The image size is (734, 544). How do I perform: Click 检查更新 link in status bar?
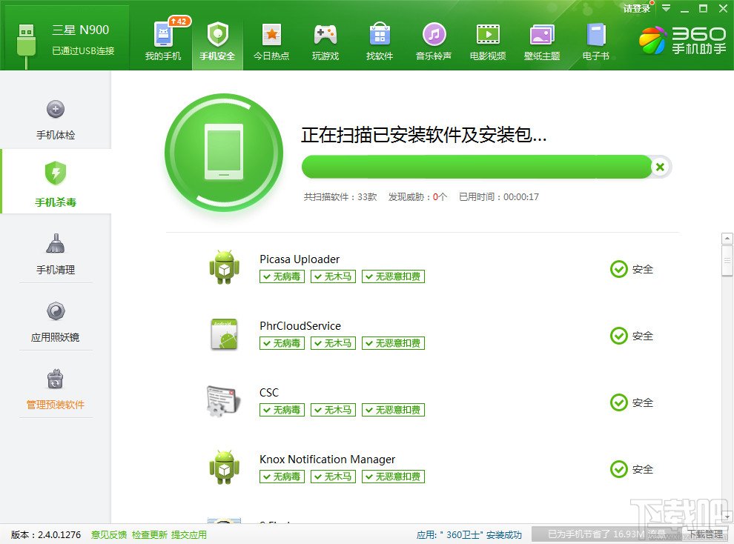[149, 534]
